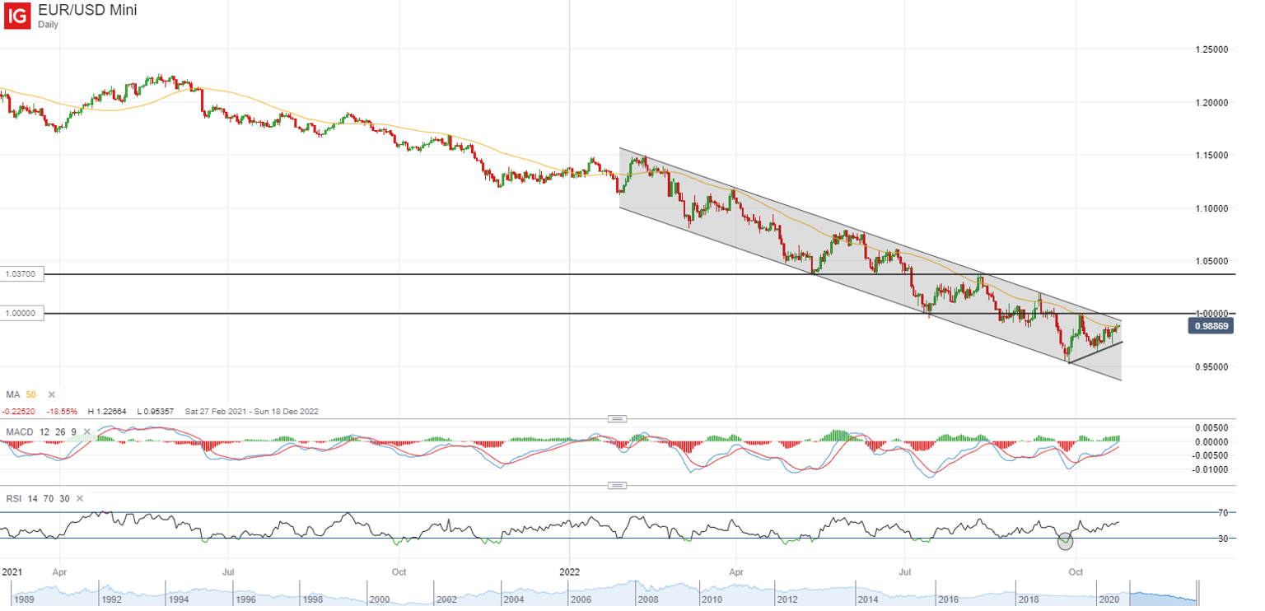Click the 1.15000 price axis label
This screenshot has width=1265, height=611.
click(x=1212, y=155)
